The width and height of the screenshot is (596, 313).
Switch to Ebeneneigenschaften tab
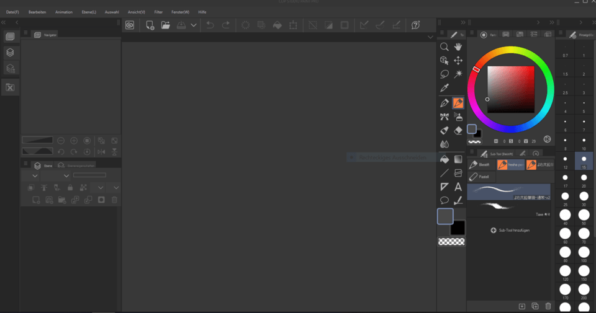click(76, 165)
